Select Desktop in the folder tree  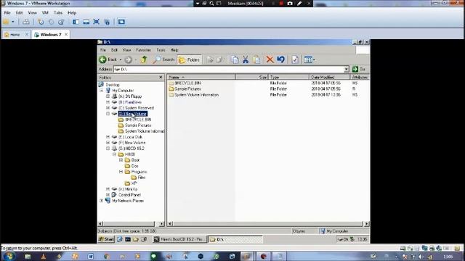coord(113,85)
